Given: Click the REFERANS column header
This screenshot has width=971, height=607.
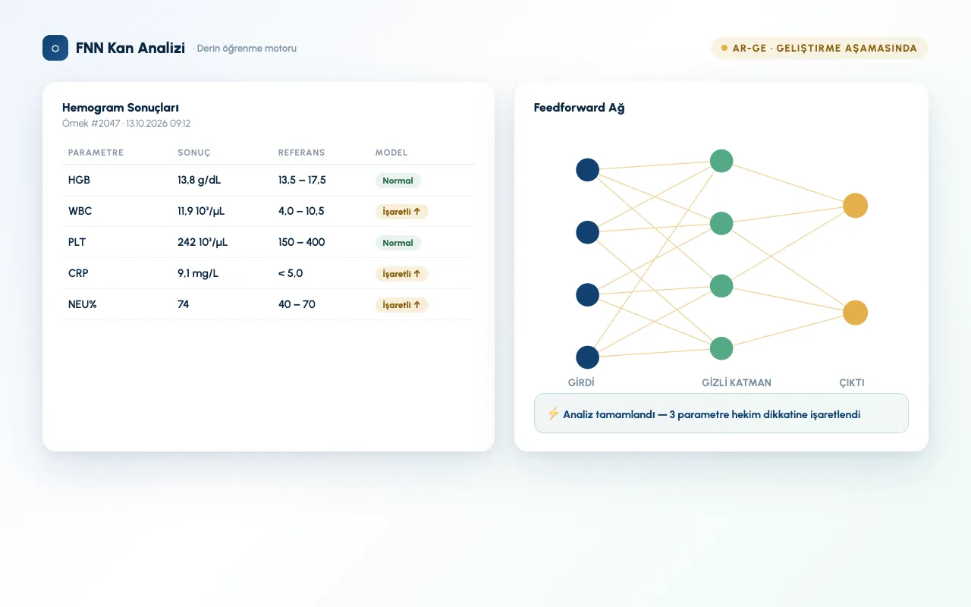Looking at the screenshot, I should click(x=302, y=153).
